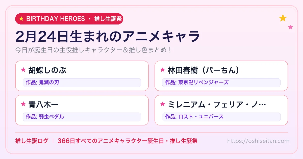
Task: Click the pink star beside ミレニアム・フェリア
Action: [163, 104]
